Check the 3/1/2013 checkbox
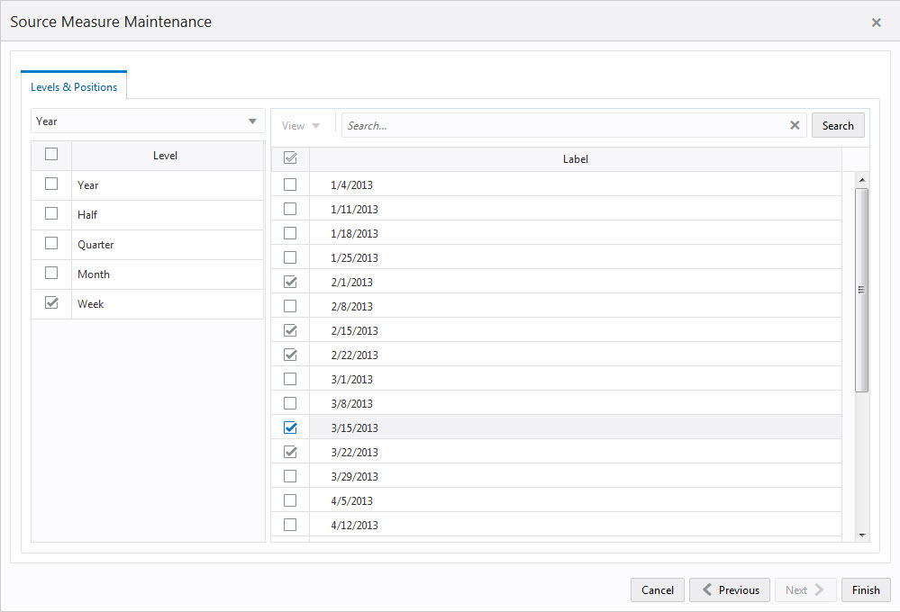Image resolution: width=900 pixels, height=612 pixels. [290, 379]
